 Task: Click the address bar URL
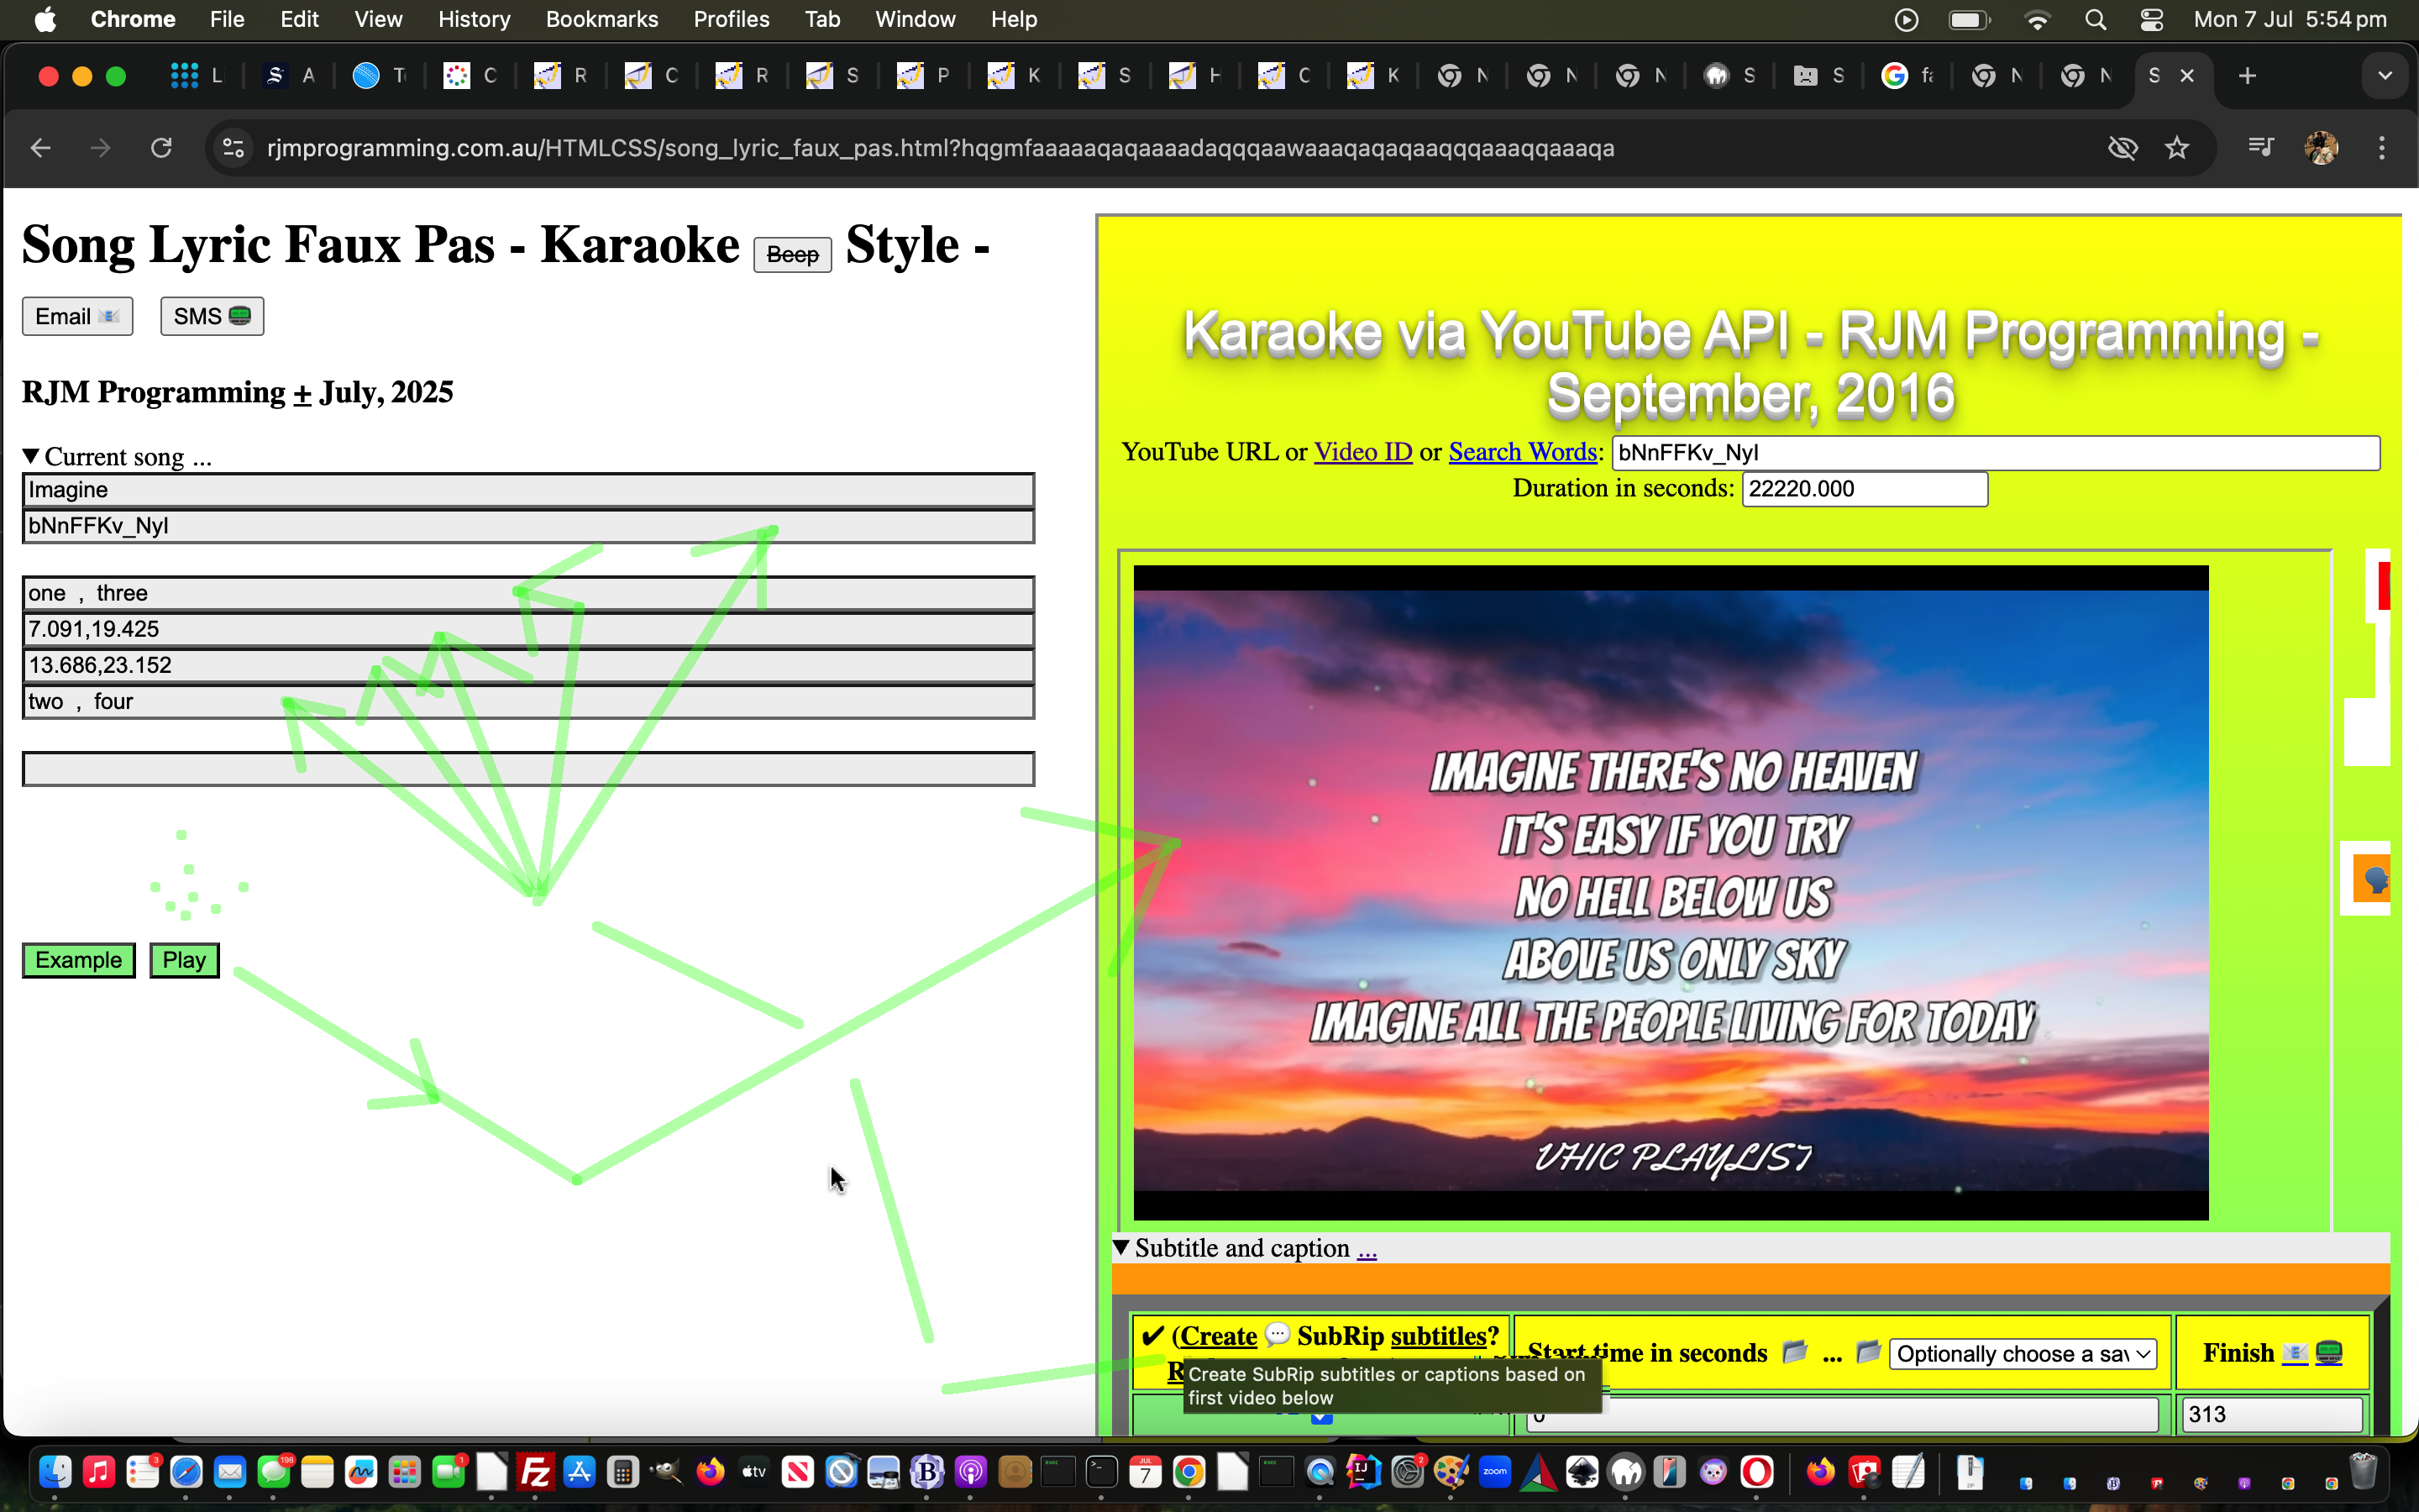(x=941, y=148)
